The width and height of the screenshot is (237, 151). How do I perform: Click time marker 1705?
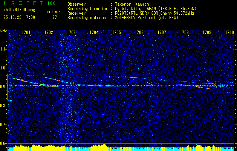(x=116, y=32)
